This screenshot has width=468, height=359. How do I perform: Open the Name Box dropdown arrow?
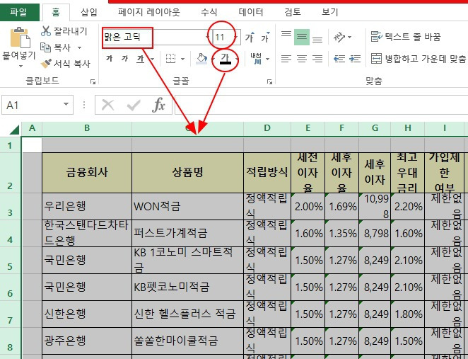(x=66, y=105)
